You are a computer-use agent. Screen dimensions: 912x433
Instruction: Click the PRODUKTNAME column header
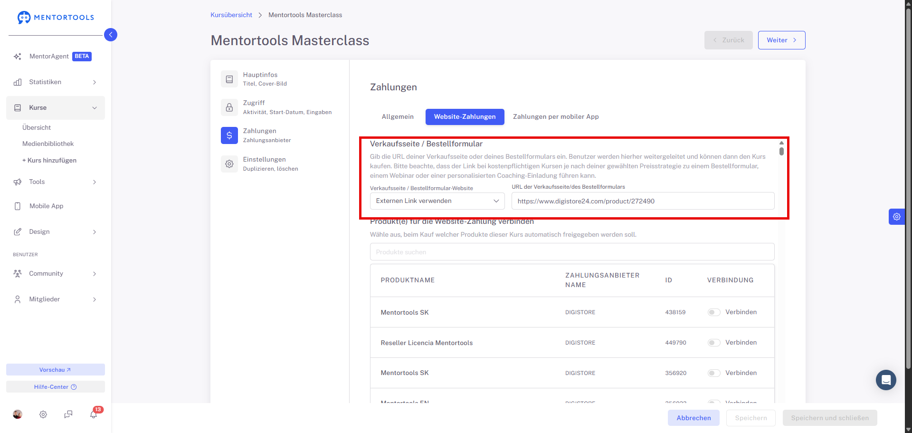pyautogui.click(x=408, y=280)
